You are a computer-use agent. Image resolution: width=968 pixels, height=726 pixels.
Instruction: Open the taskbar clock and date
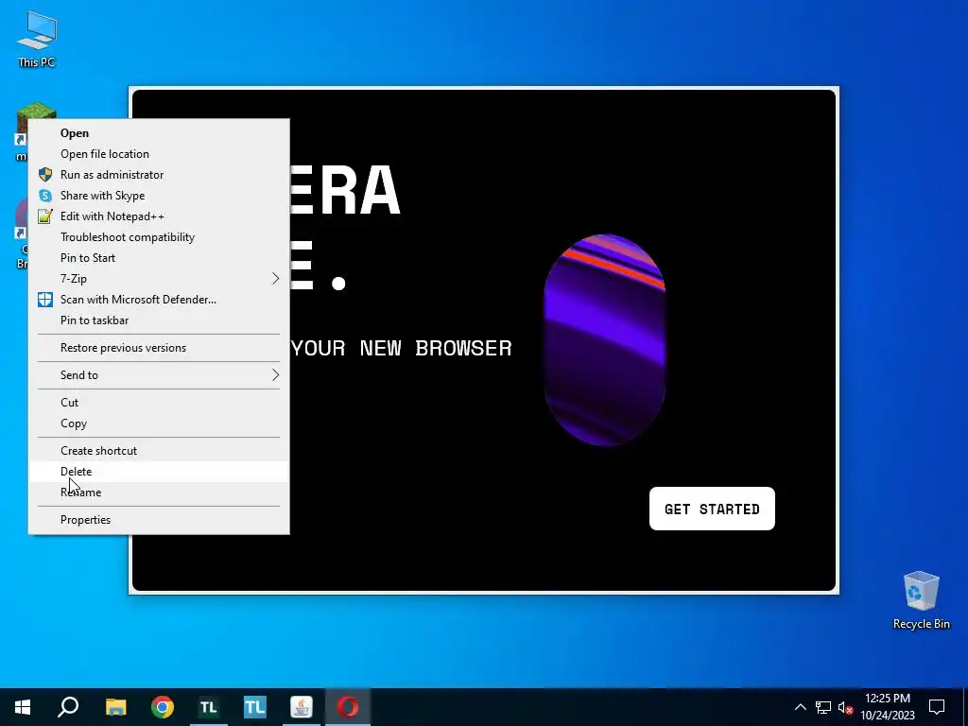click(x=888, y=707)
